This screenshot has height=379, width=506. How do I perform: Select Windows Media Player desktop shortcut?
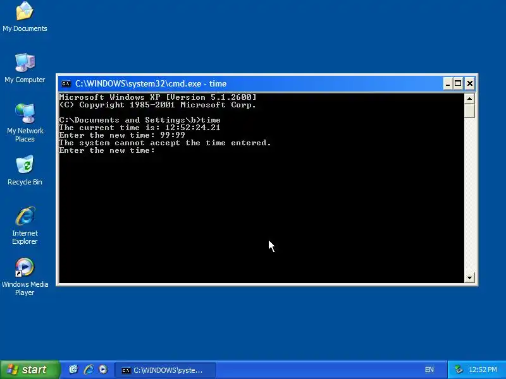pyautogui.click(x=25, y=277)
